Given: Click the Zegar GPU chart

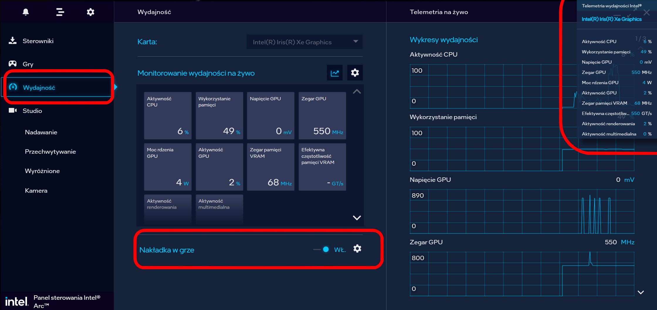Looking at the screenshot, I should (x=522, y=274).
